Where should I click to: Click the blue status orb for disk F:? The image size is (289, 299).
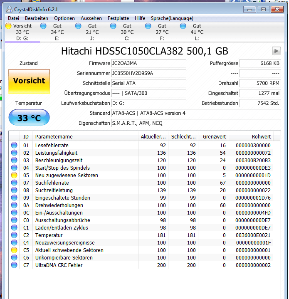[x=148, y=26]
